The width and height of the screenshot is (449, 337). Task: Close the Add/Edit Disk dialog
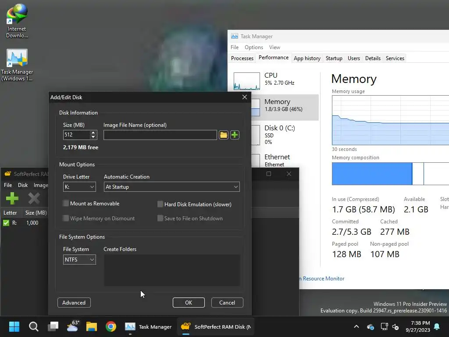point(245,97)
